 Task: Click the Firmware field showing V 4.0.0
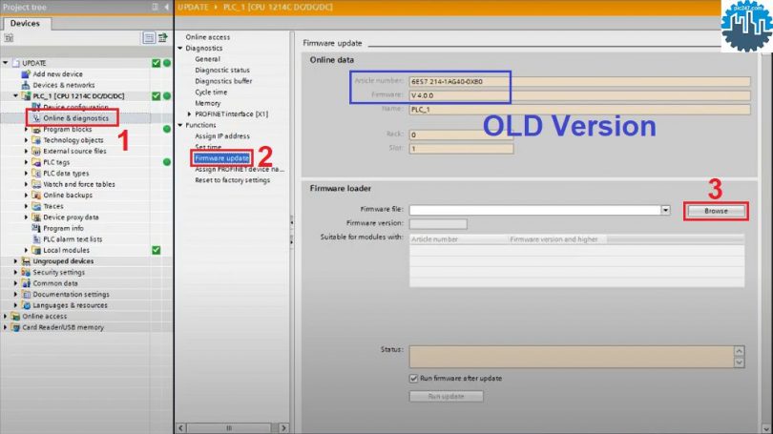tap(580, 95)
